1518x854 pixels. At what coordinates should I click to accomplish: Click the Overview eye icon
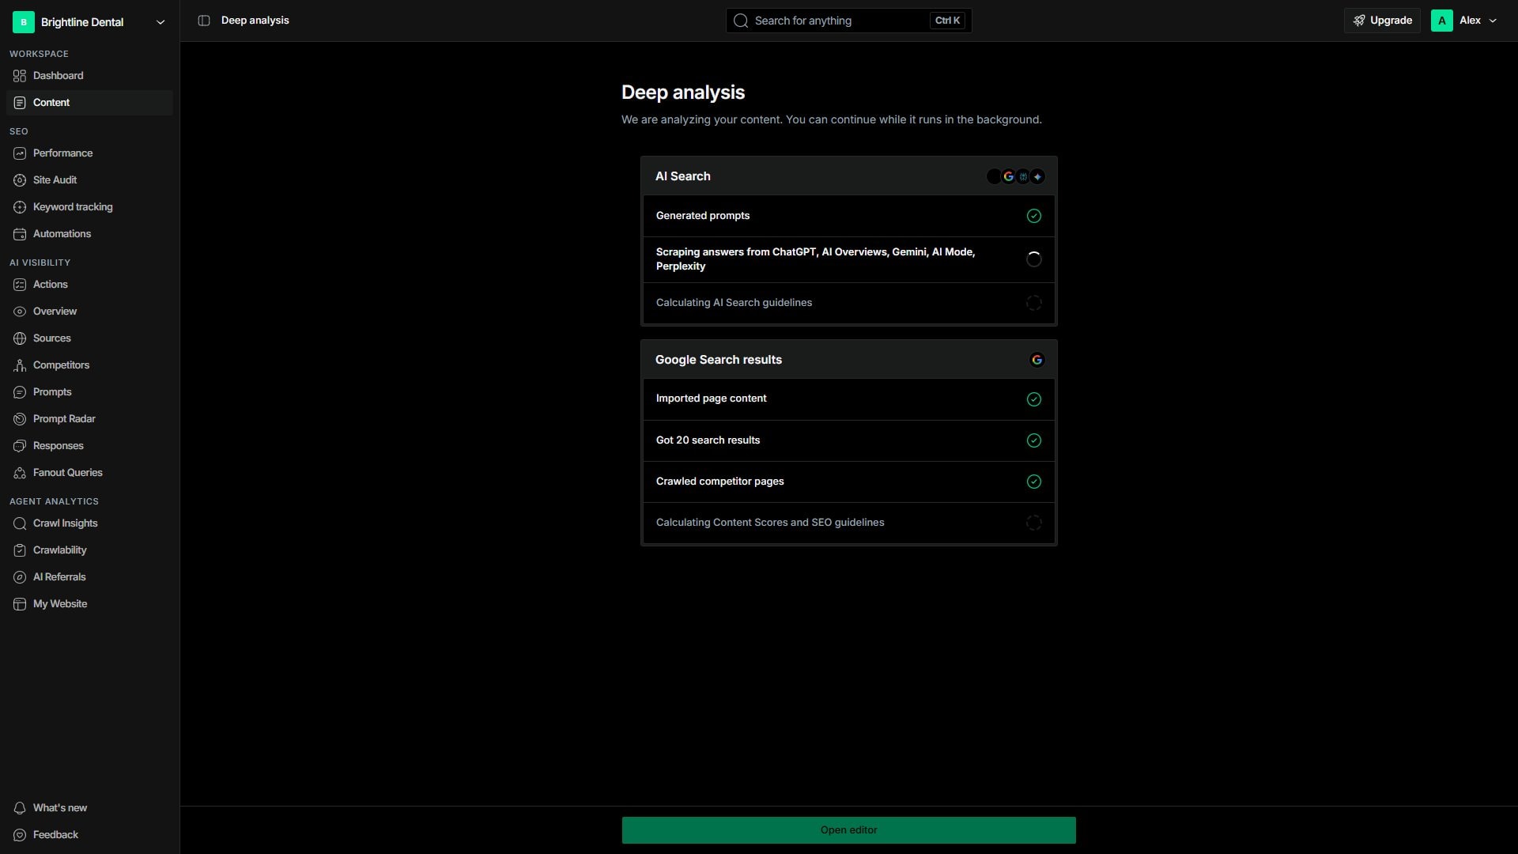click(x=20, y=312)
